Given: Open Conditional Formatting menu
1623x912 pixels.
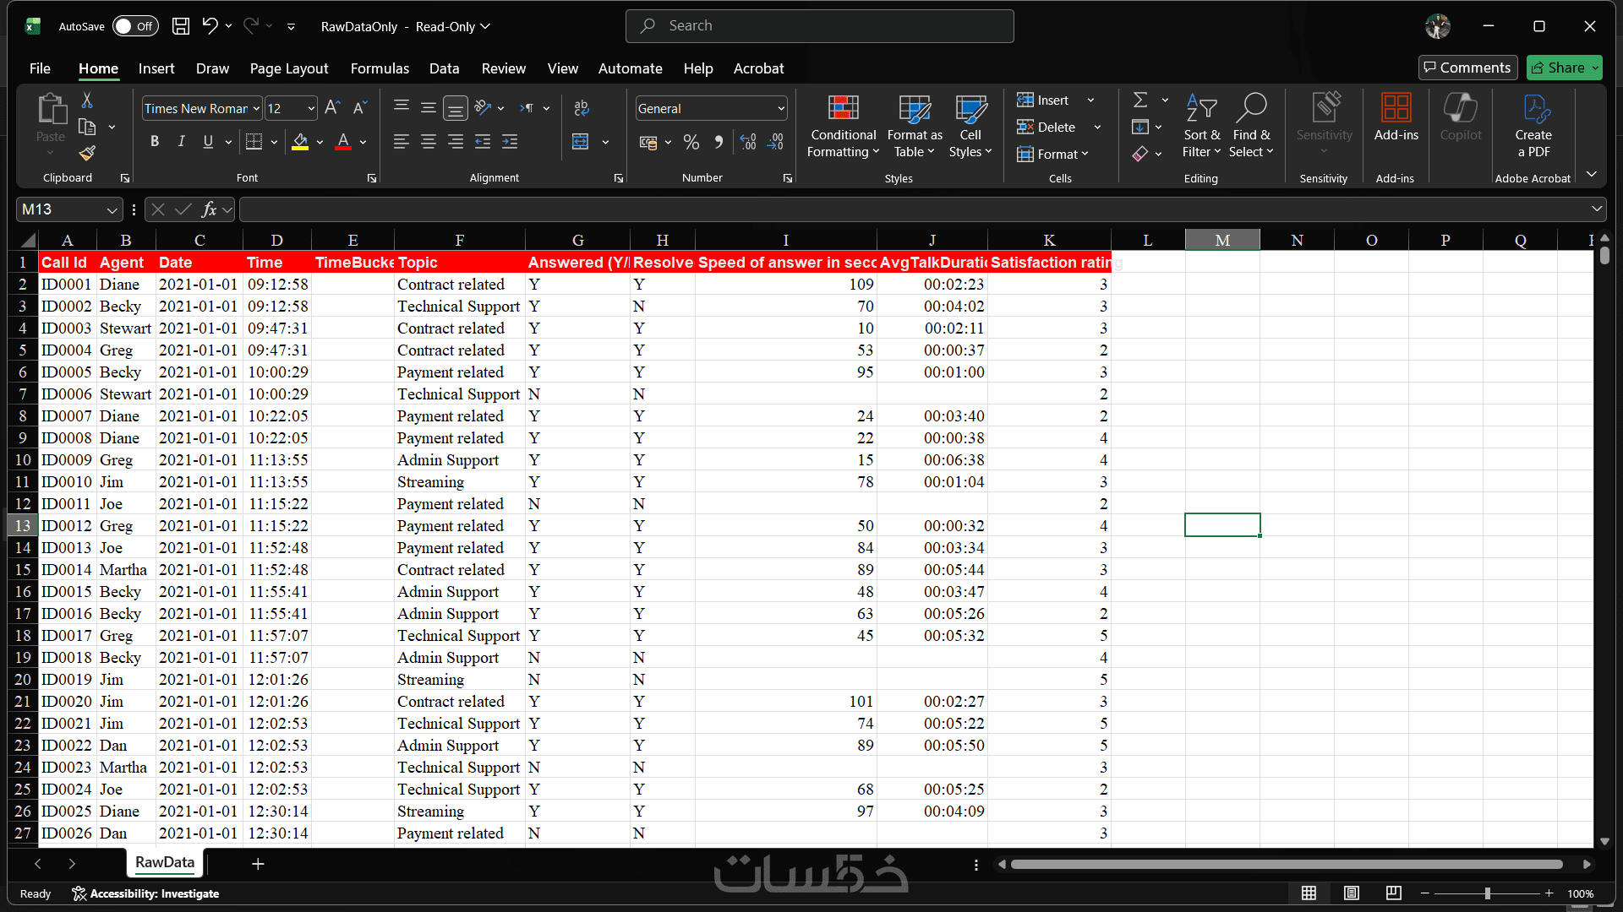Looking at the screenshot, I should point(843,127).
